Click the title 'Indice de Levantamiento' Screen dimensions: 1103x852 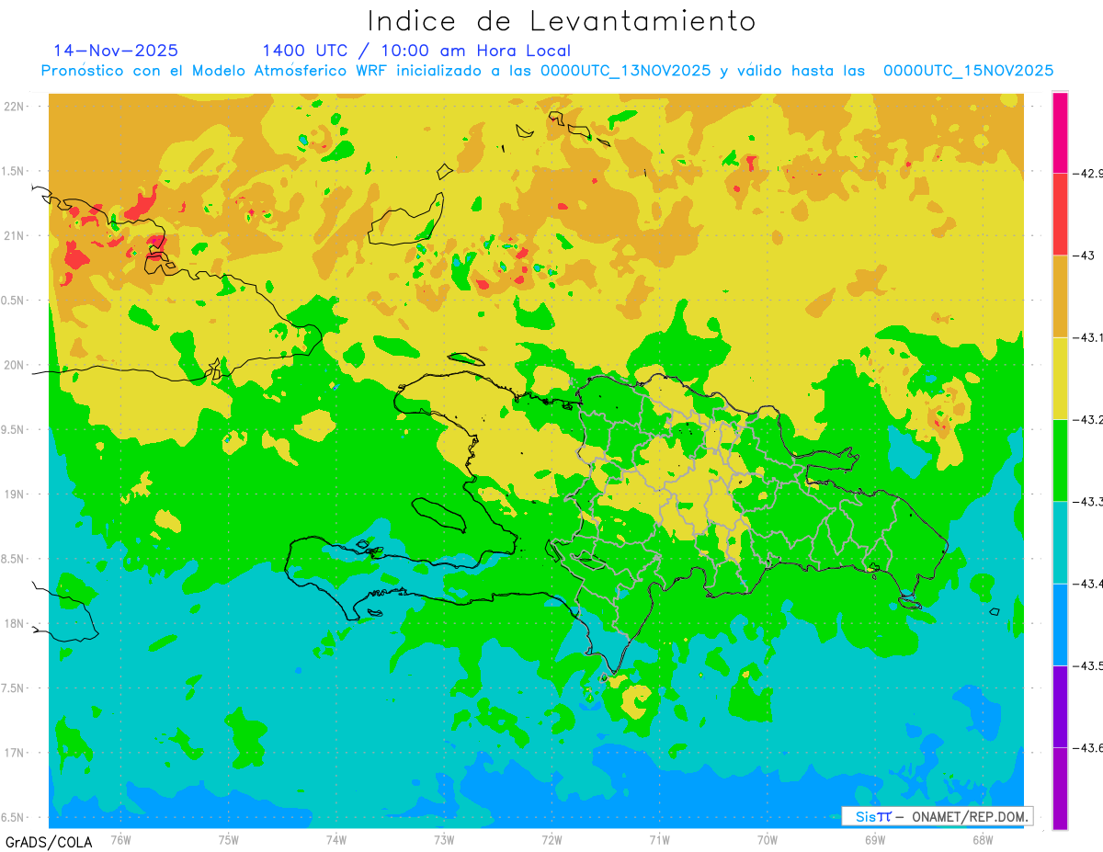[561, 21]
